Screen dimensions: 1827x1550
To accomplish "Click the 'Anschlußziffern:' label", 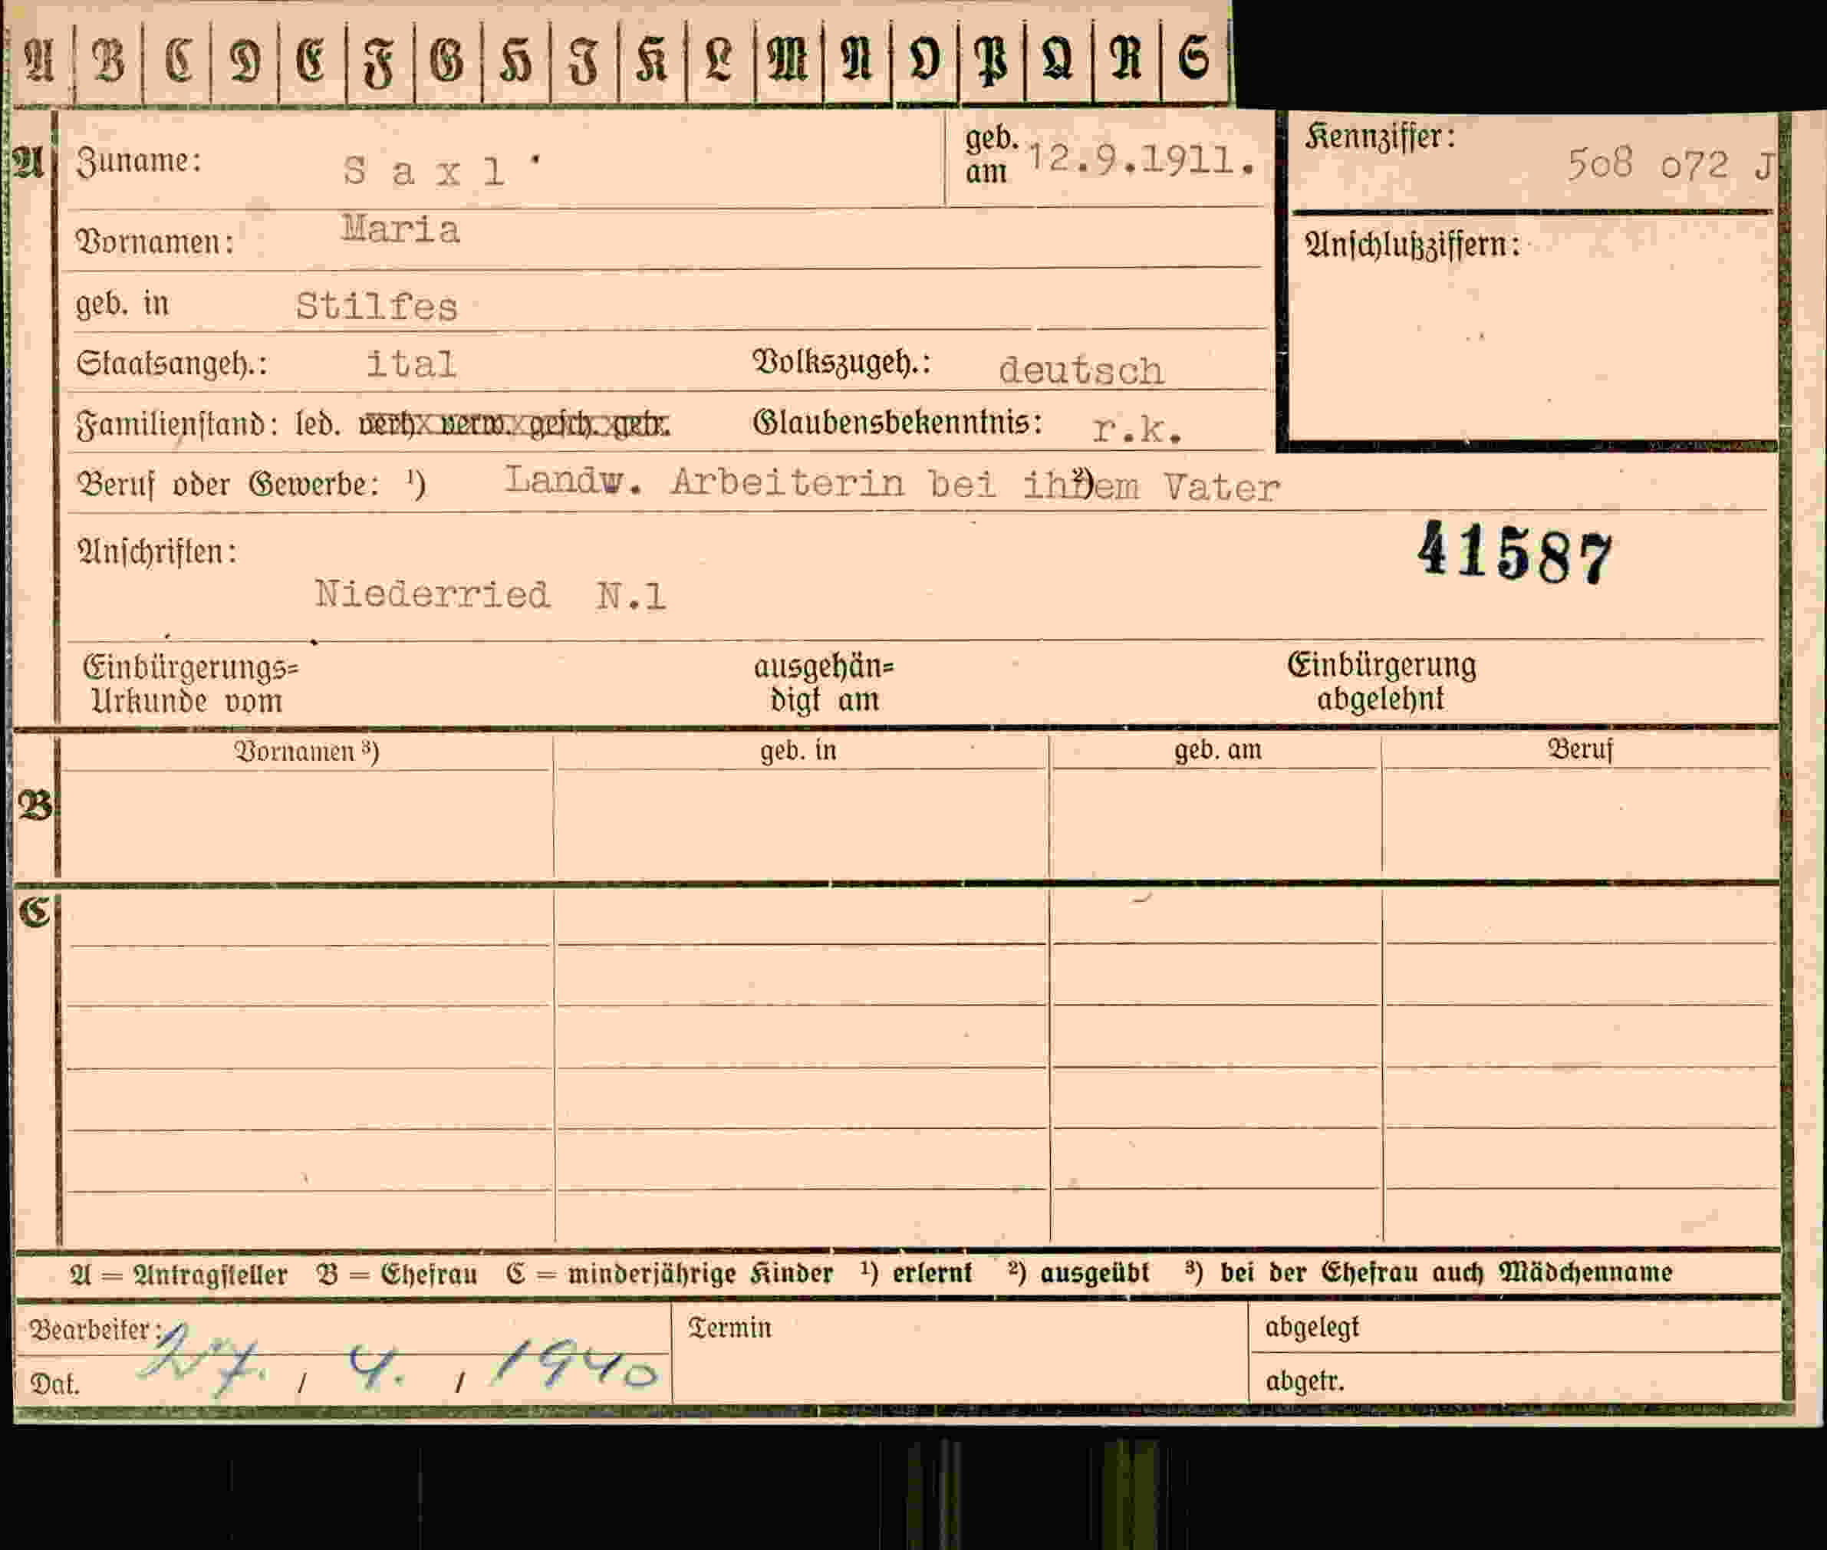I will pos(1411,245).
